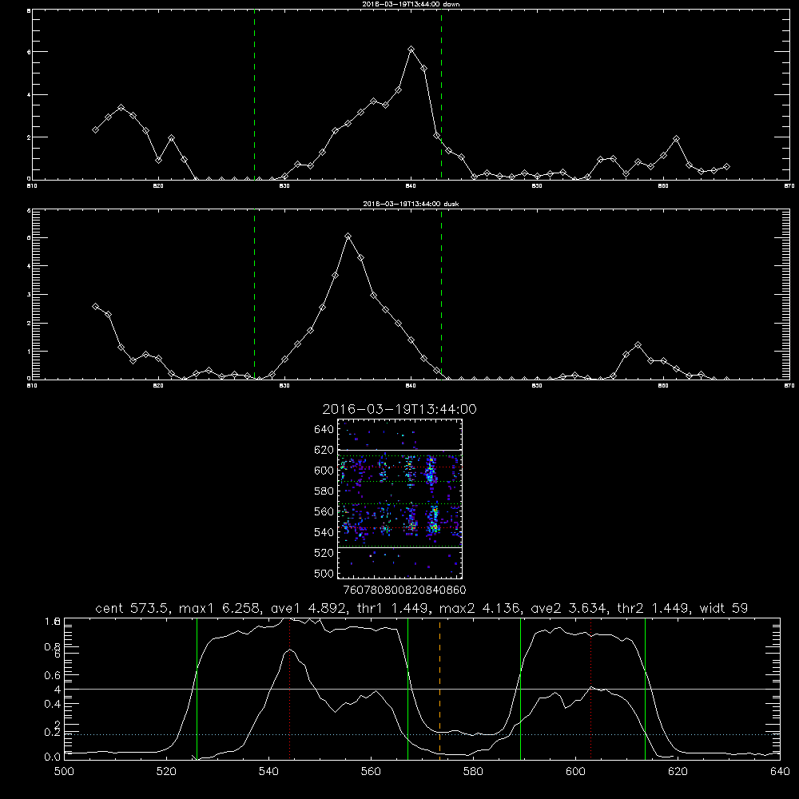Click the '840' x-axis label under the dusk plot
799x799 pixels.
[411, 386]
